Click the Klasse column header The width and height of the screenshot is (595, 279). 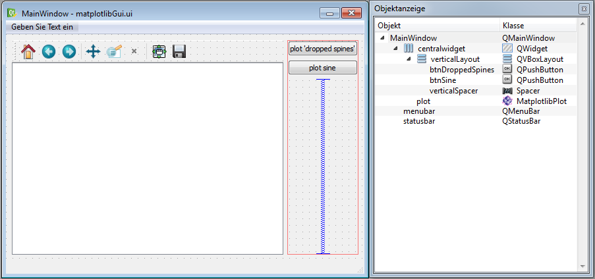click(x=514, y=25)
